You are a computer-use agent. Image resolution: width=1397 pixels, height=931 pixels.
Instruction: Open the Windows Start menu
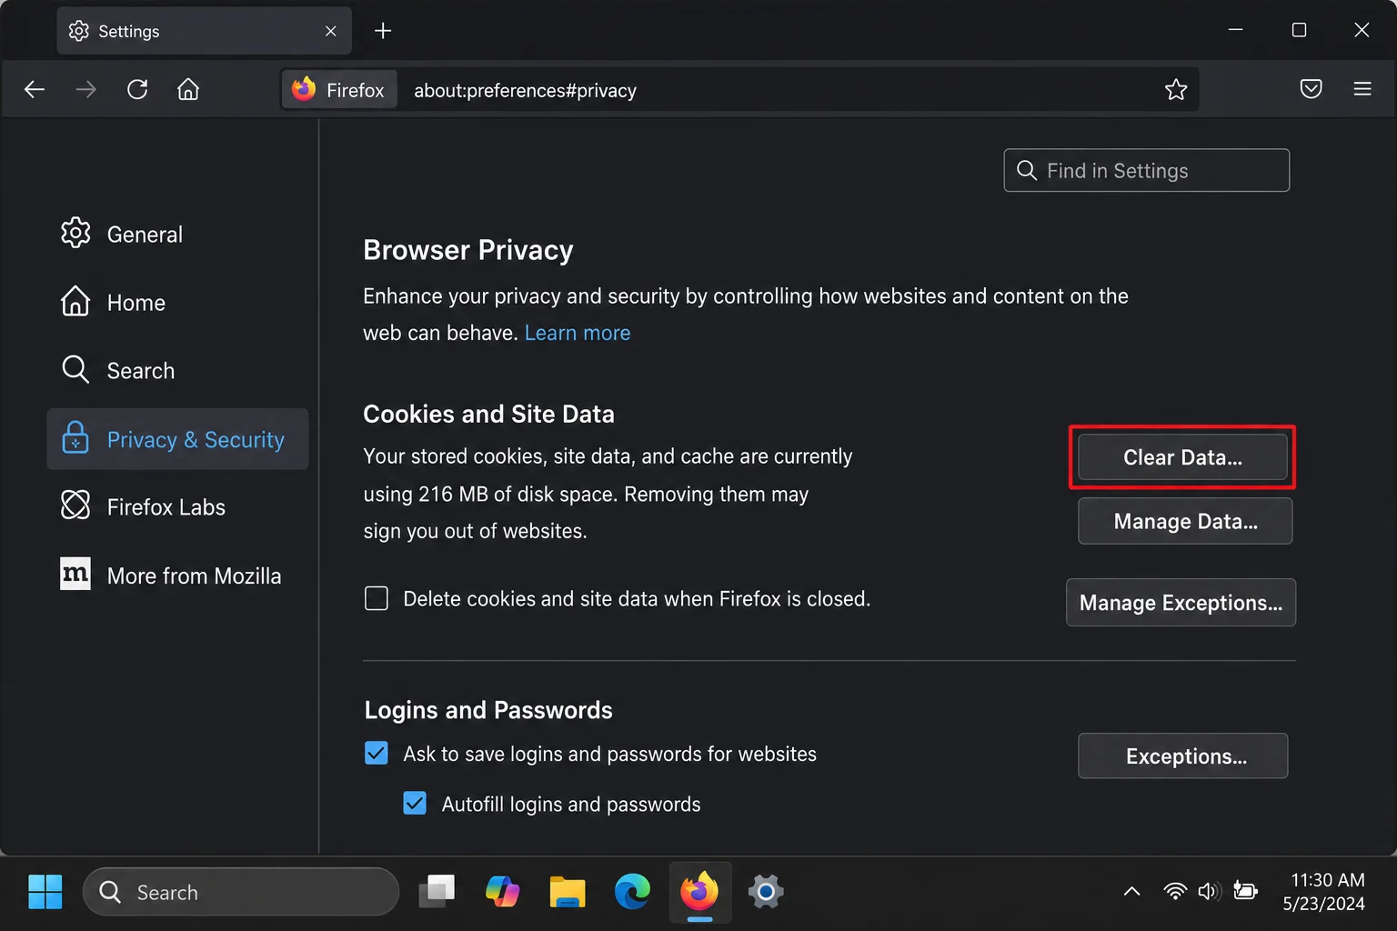coord(45,892)
